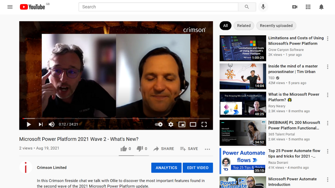
Task: Open the create video camera icon
Action: click(295, 7)
